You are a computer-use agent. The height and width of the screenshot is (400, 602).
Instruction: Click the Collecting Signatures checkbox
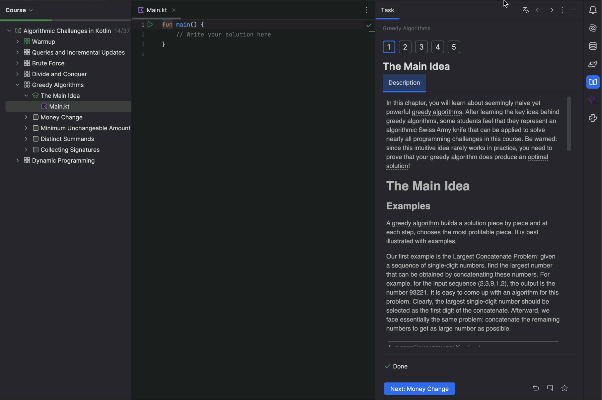click(36, 150)
